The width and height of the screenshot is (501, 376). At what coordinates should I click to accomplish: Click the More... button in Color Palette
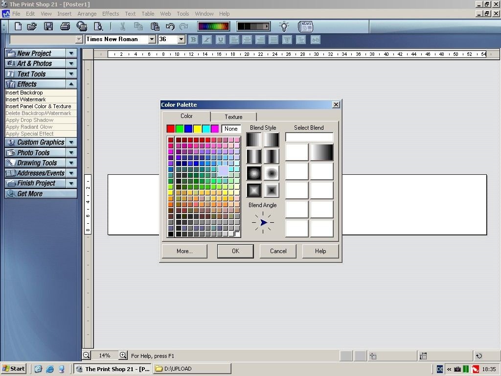point(184,251)
